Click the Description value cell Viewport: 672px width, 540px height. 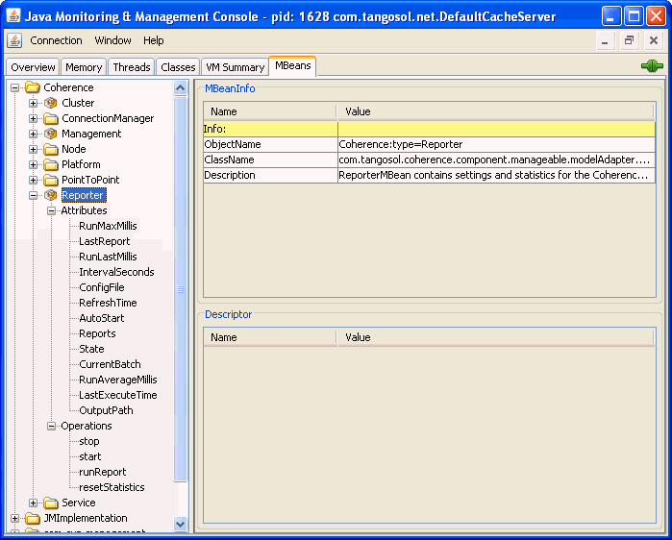coord(496,176)
